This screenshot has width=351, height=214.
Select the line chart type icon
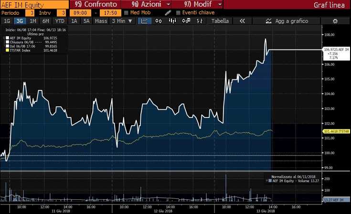(x=145, y=21)
